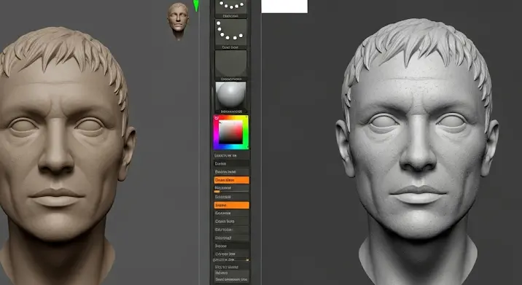Adjust the slider with the orange fill
The image size is (522, 285).
231,192
